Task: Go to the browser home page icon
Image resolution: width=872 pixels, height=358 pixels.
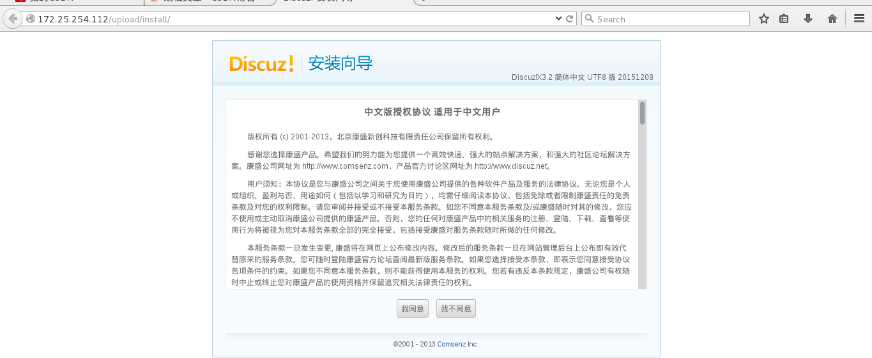Action: click(x=832, y=19)
